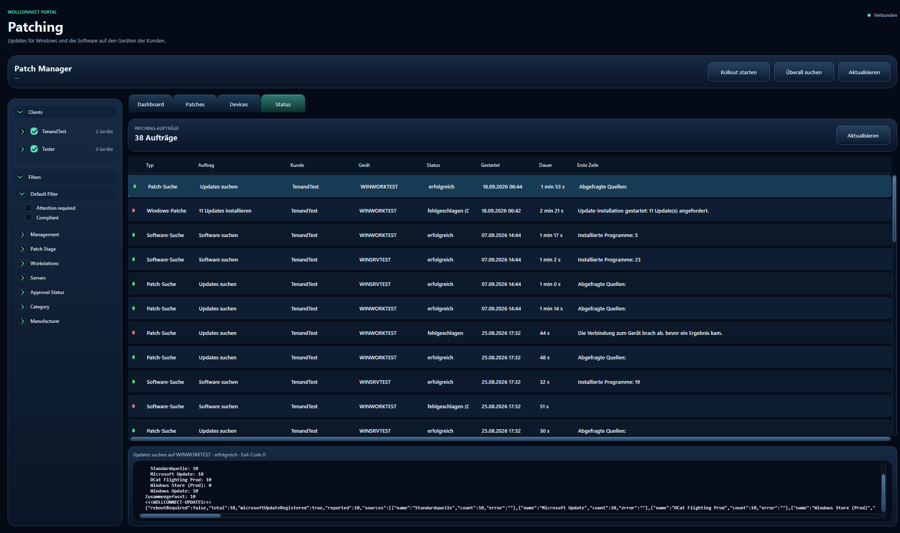Collapse the Default Filter group
Viewport: 900px width, 533px height.
pos(22,194)
